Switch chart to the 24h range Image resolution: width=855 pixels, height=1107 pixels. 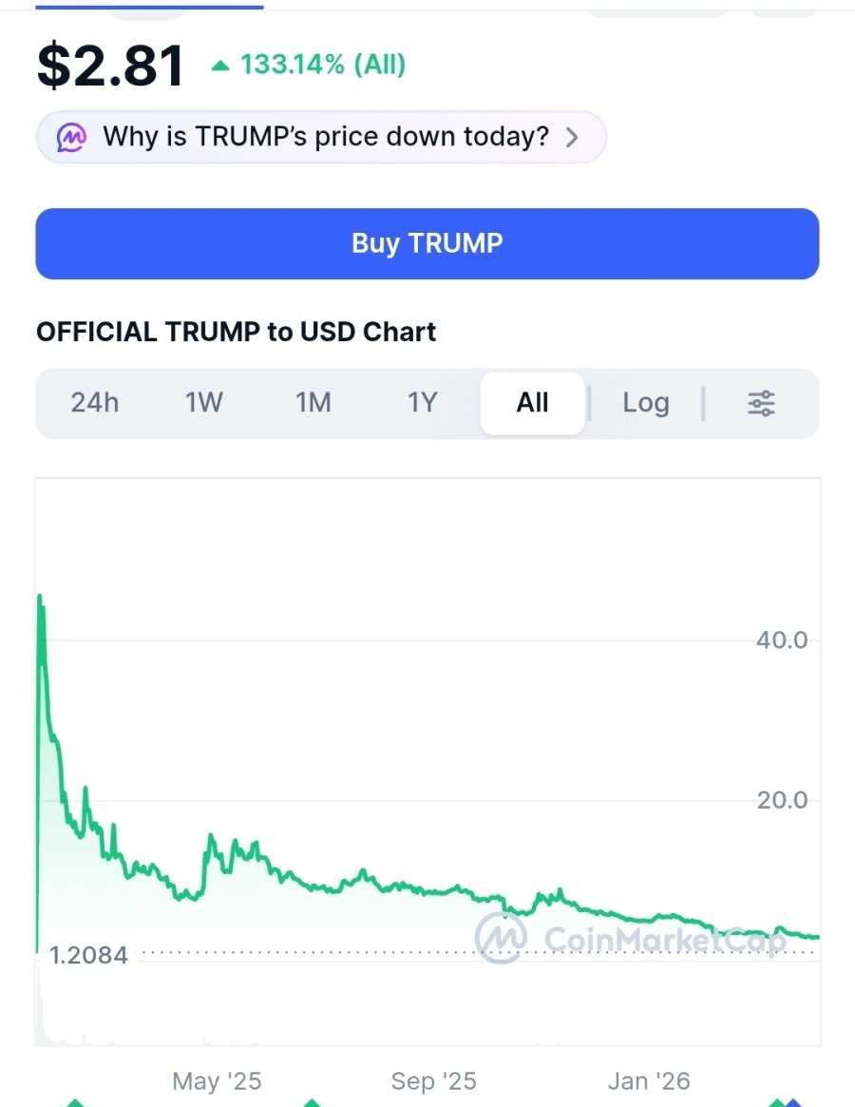[x=95, y=403]
